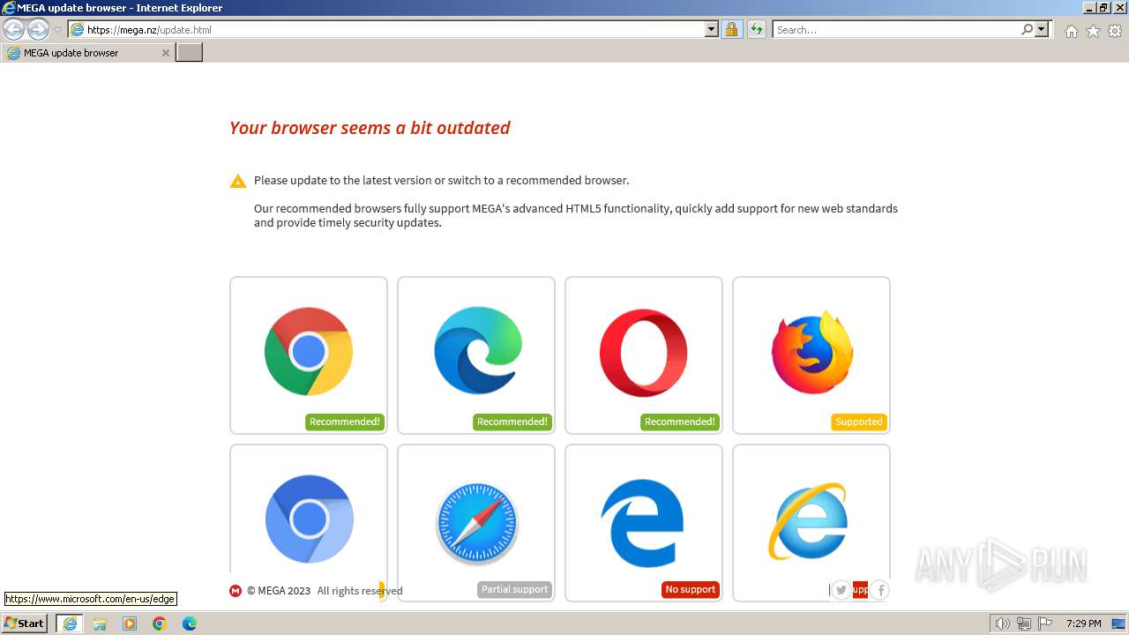The image size is (1129, 635).
Task: Open the address bar autocomplete dropdown
Action: (712, 30)
